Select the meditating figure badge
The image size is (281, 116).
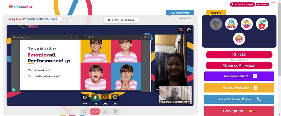pos(247,24)
